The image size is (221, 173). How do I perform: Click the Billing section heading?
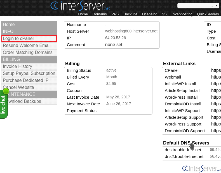[x=72, y=63]
